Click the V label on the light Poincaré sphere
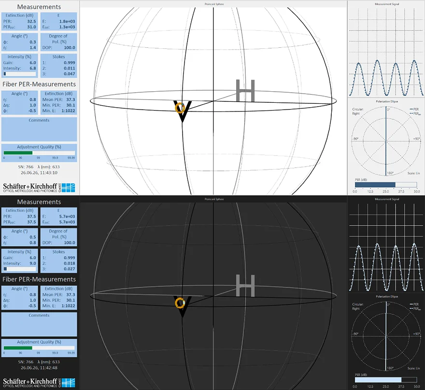Viewport: 425px width, 390px height. (x=183, y=111)
